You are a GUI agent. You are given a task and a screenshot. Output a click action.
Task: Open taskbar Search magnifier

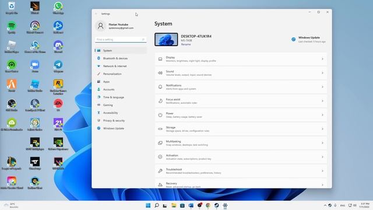pos(157,205)
